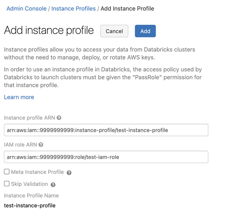The height and width of the screenshot is (224, 225).
Task: Show help tooltip for Skip Validation
Action: (x=53, y=185)
